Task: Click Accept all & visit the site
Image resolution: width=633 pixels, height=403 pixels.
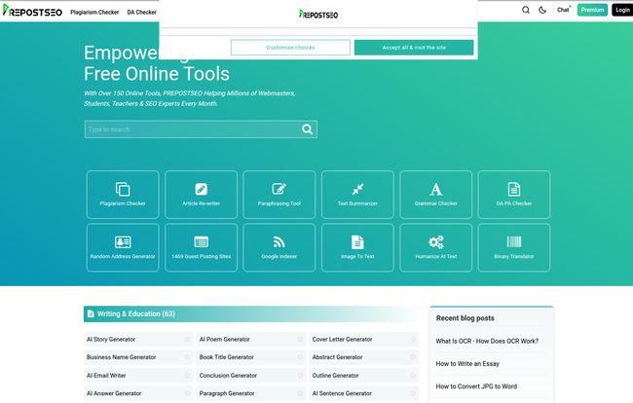Action: [414, 47]
